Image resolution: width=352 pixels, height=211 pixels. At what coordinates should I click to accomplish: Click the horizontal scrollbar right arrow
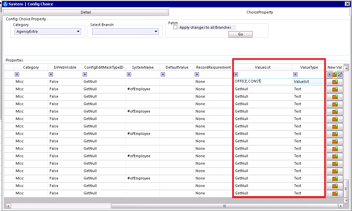[341, 206]
